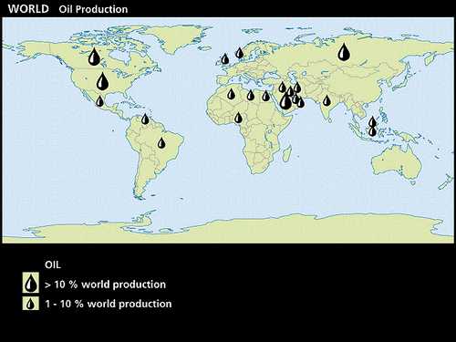The width and height of the screenshot is (456, 342).
Task: Click the '1 - 10 % world production' label
Action: pyautogui.click(x=109, y=304)
